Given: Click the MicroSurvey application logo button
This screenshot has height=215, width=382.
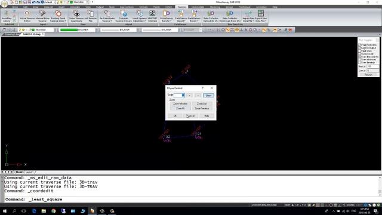Looking at the screenshot, I should (x=4, y=4).
